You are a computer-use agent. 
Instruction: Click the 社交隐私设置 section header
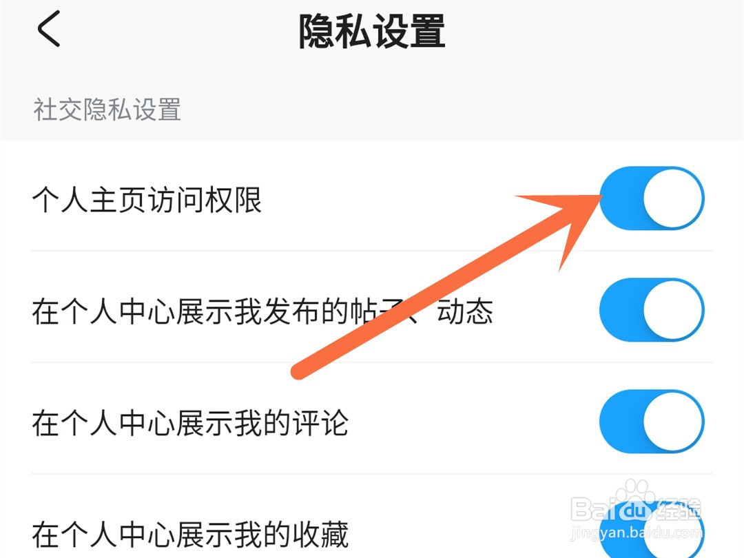[x=107, y=110]
